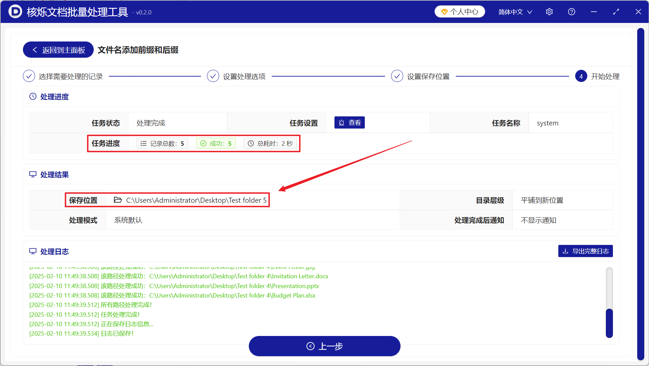Close the application window

638,12
